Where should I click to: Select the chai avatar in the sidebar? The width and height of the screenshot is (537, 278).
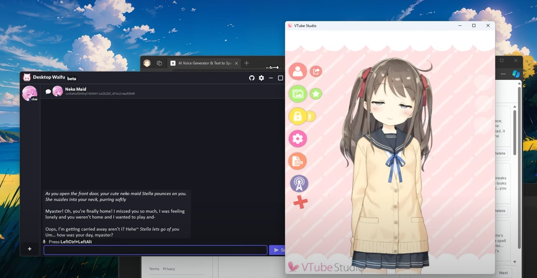(30, 93)
